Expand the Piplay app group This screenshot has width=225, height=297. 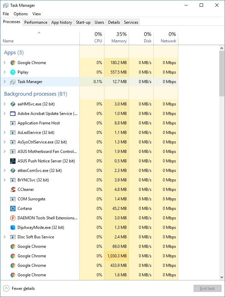[x=5, y=72]
